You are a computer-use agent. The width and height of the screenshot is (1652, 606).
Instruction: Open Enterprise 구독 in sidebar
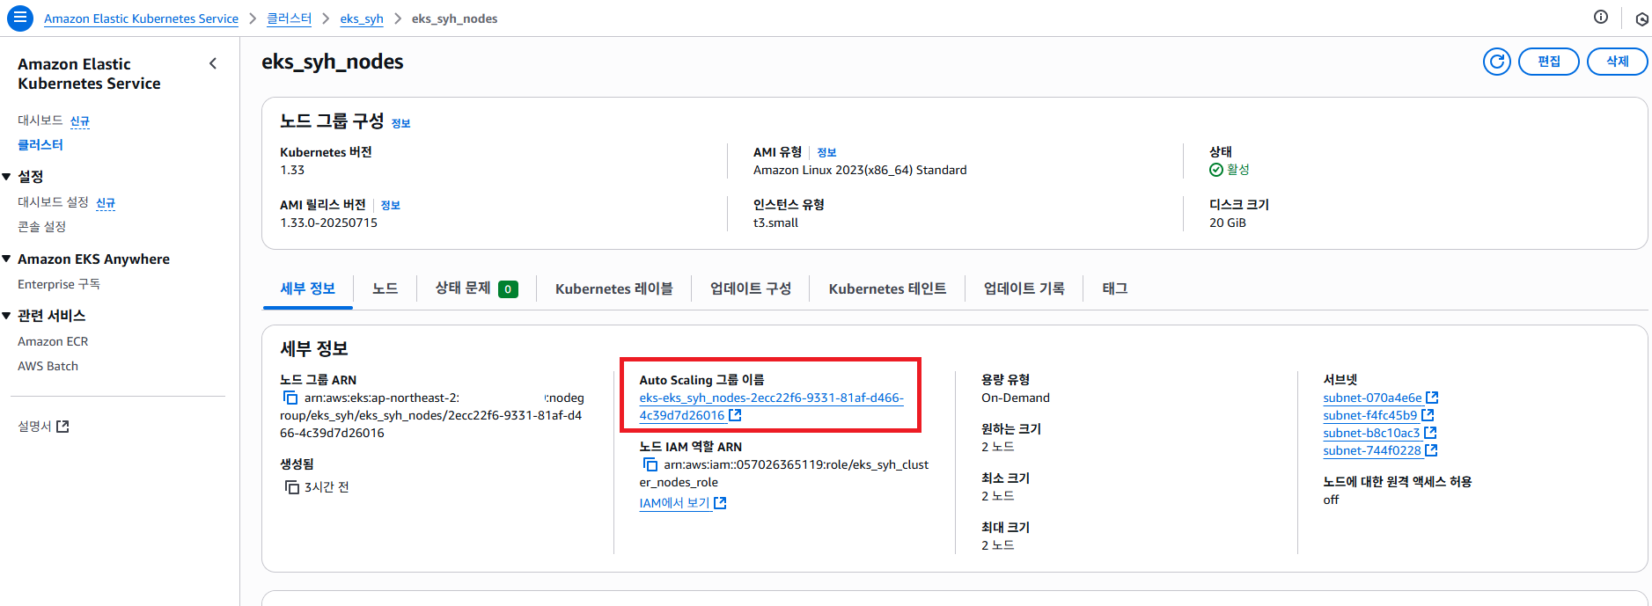click(x=59, y=284)
